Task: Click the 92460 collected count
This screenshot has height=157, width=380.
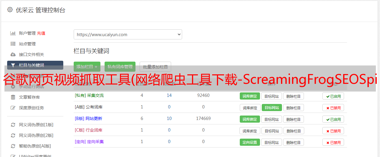Action: (203, 95)
